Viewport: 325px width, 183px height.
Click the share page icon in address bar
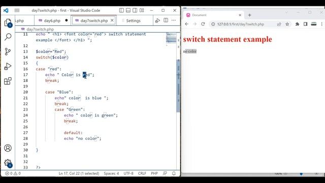tap(279, 24)
